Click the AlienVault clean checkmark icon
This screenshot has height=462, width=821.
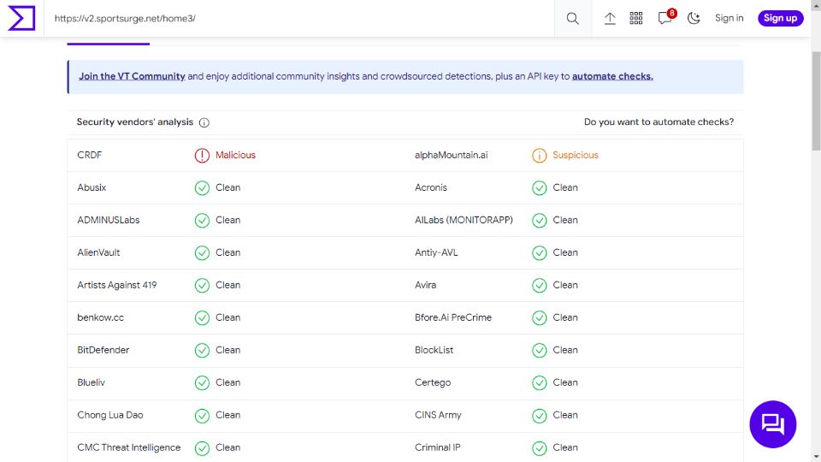point(202,253)
